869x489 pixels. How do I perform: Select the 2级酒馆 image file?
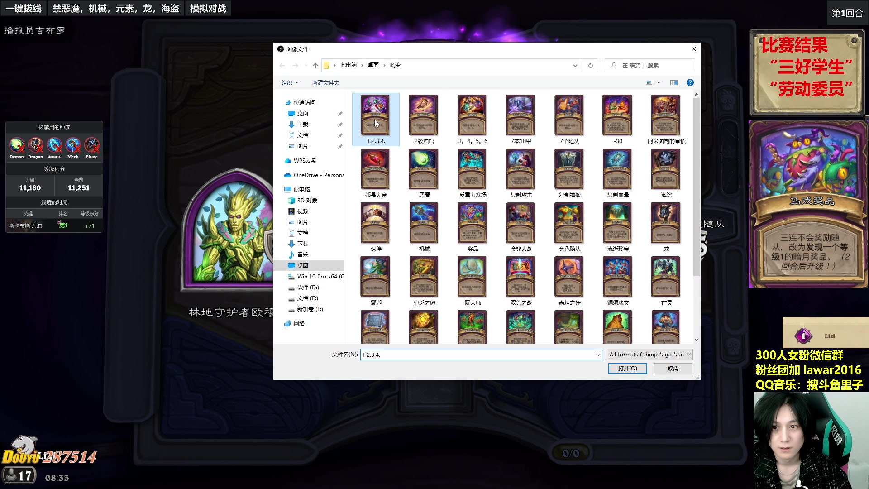pos(424,119)
